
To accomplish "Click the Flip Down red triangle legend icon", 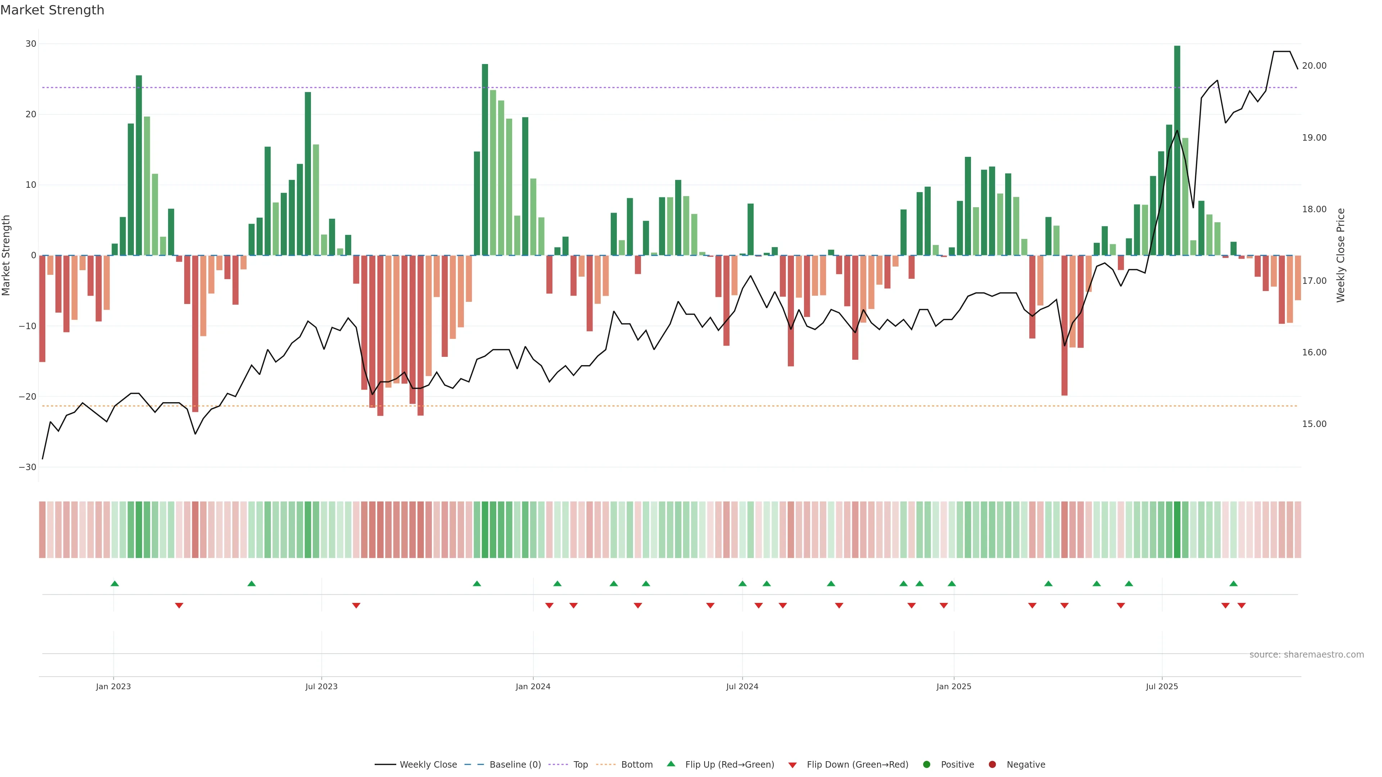I will [792, 765].
